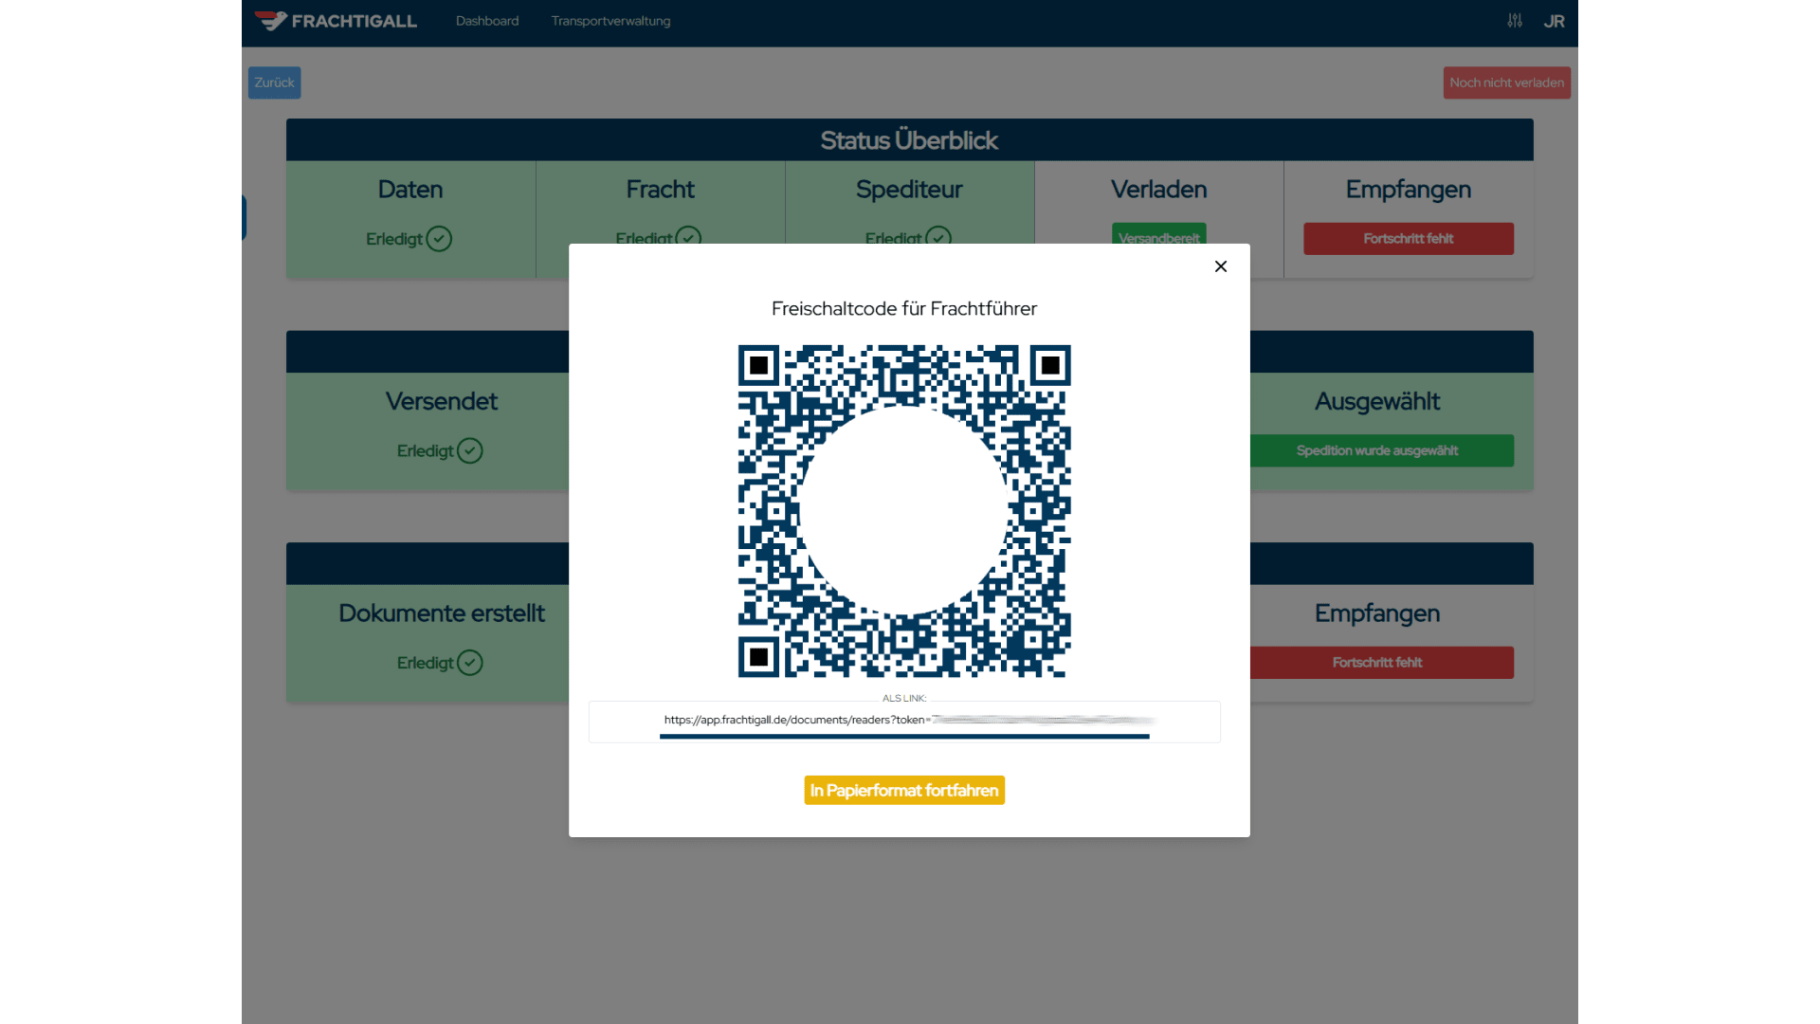Close the Freischaltcode dialog with X
The image size is (1820, 1024).
pyautogui.click(x=1221, y=266)
